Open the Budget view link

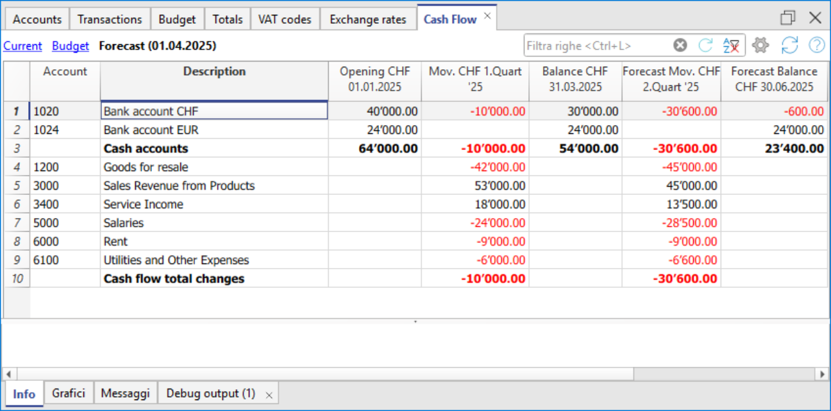click(x=70, y=46)
